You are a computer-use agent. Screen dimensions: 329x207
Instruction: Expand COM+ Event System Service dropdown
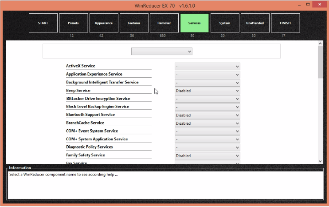tap(208, 131)
